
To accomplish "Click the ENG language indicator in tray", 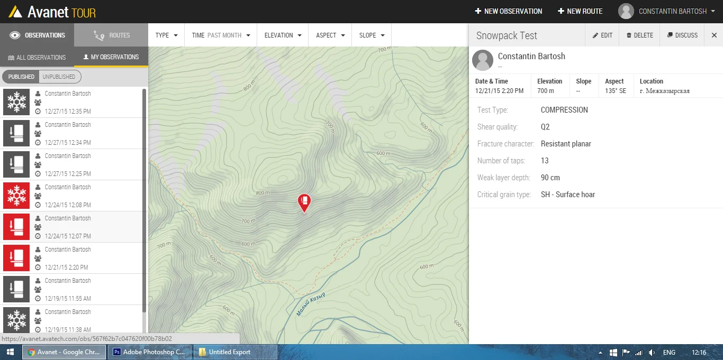I will 669,353.
